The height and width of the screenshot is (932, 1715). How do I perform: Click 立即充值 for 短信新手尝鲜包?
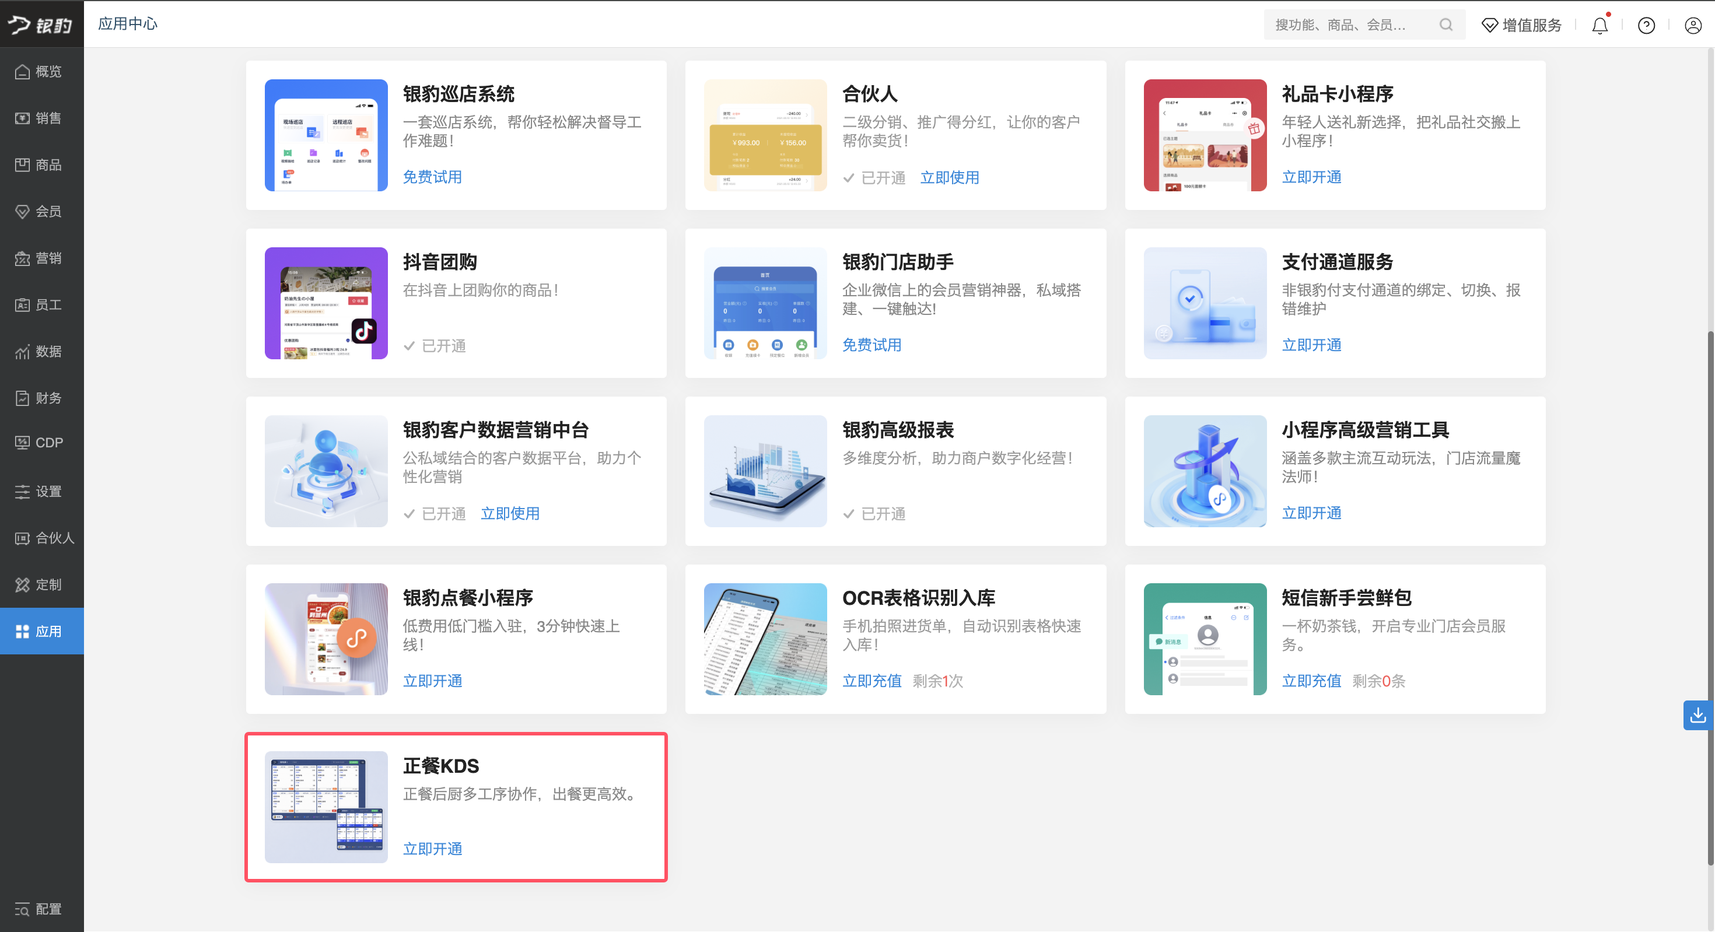point(1311,681)
